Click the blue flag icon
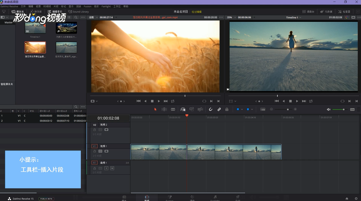The height and width of the screenshot is (201, 361). click(x=238, y=109)
